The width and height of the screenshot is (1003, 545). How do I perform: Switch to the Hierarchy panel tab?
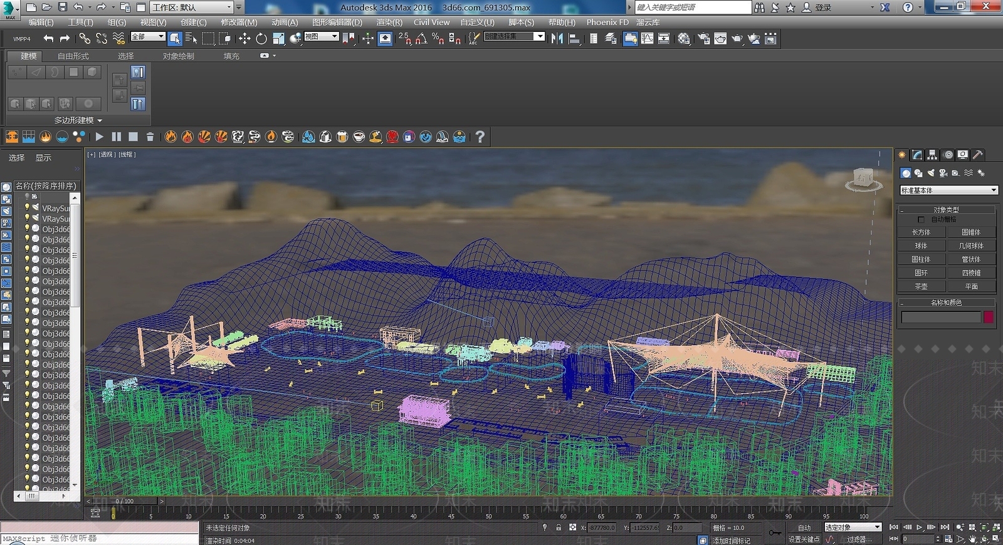point(933,155)
